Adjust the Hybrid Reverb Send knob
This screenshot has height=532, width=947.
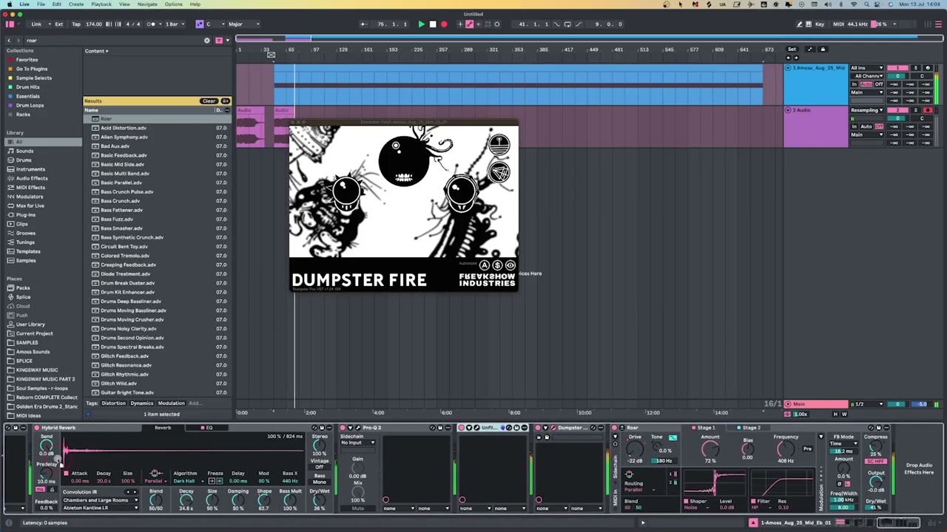47,445
